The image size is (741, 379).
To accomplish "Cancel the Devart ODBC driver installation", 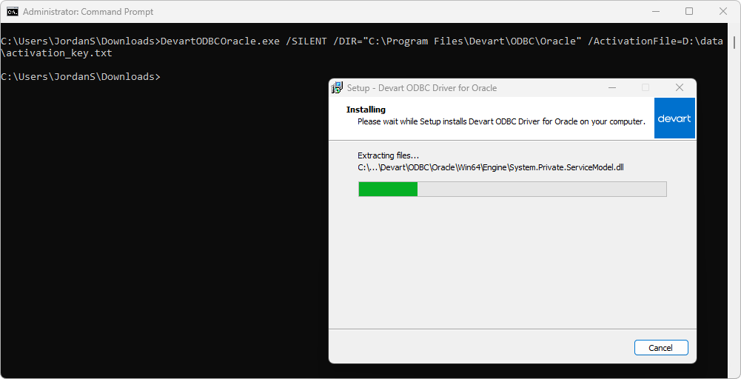I will click(661, 348).
